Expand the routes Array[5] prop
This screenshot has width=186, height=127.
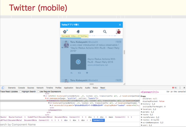pos(142,120)
